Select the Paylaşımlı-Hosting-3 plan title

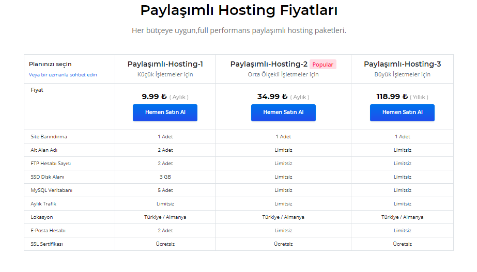[x=402, y=64]
